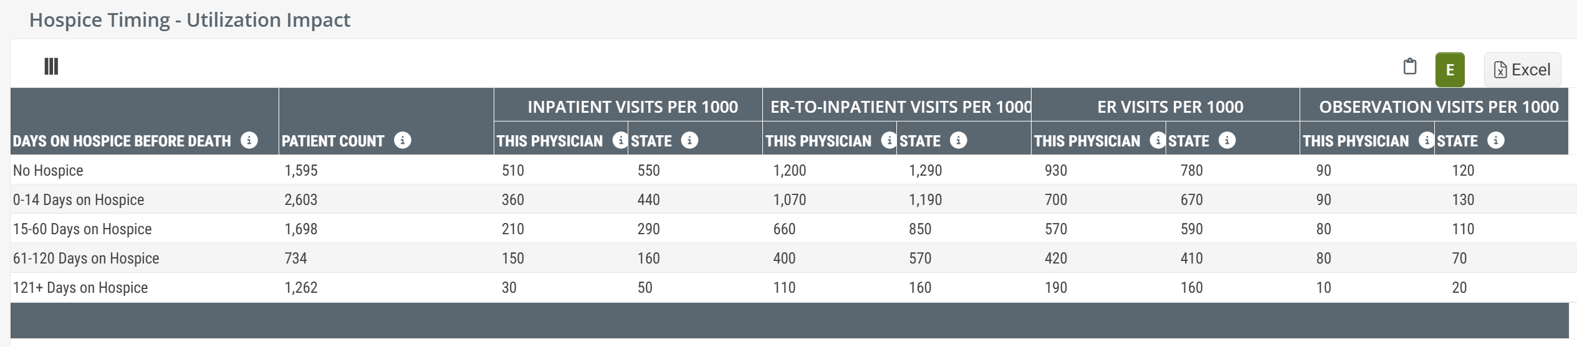Click info icon beside Days on Hospice Before Death
1577x347 pixels.
pos(249,140)
